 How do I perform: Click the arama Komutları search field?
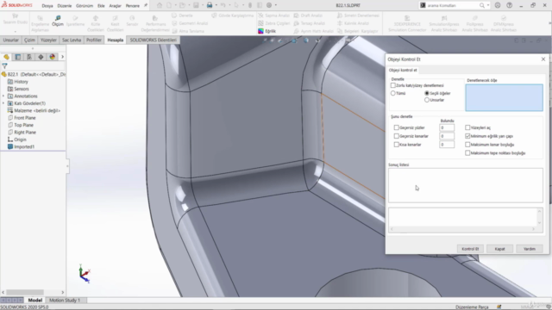[452, 5]
